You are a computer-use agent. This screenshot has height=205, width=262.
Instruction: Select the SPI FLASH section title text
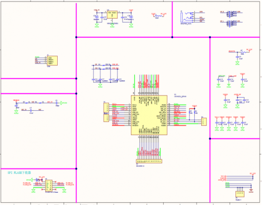coord(22,173)
